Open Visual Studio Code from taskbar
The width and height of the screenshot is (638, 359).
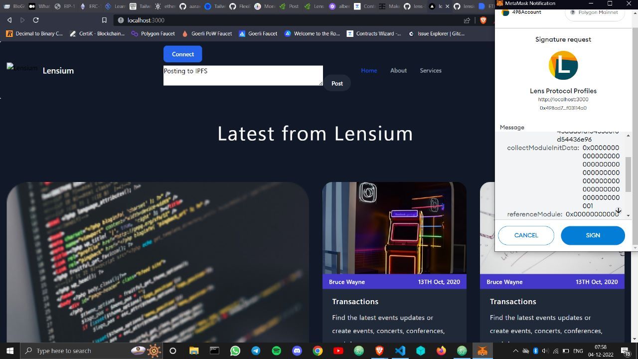coord(400,351)
